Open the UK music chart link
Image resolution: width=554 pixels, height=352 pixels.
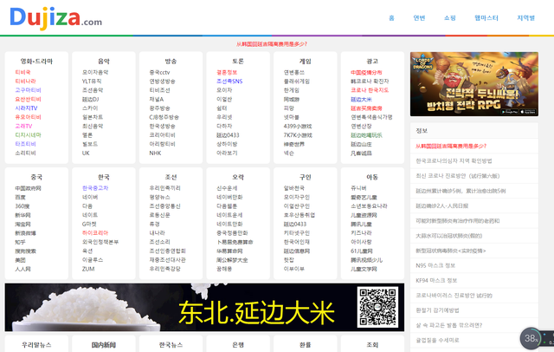(x=86, y=153)
